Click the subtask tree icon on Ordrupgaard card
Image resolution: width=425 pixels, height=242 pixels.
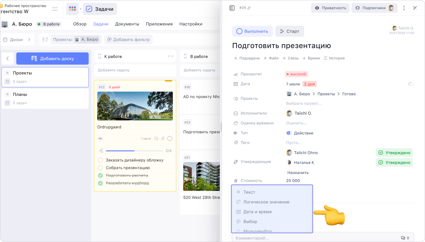[101, 151]
